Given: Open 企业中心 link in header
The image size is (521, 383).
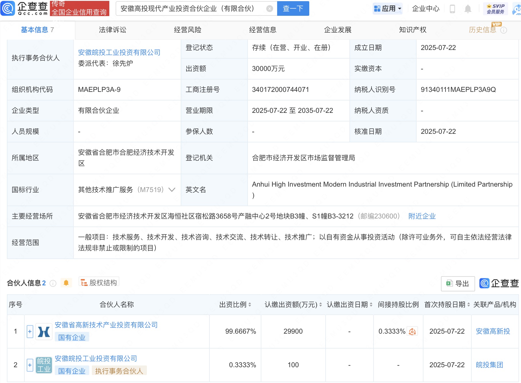Looking at the screenshot, I should (426, 9).
